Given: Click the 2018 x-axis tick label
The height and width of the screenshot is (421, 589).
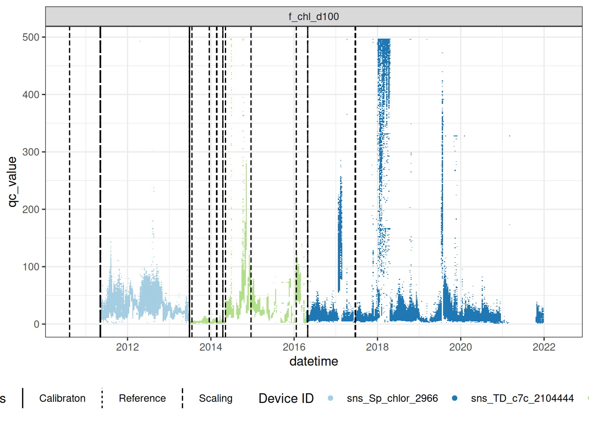Looking at the screenshot, I should tap(377, 347).
